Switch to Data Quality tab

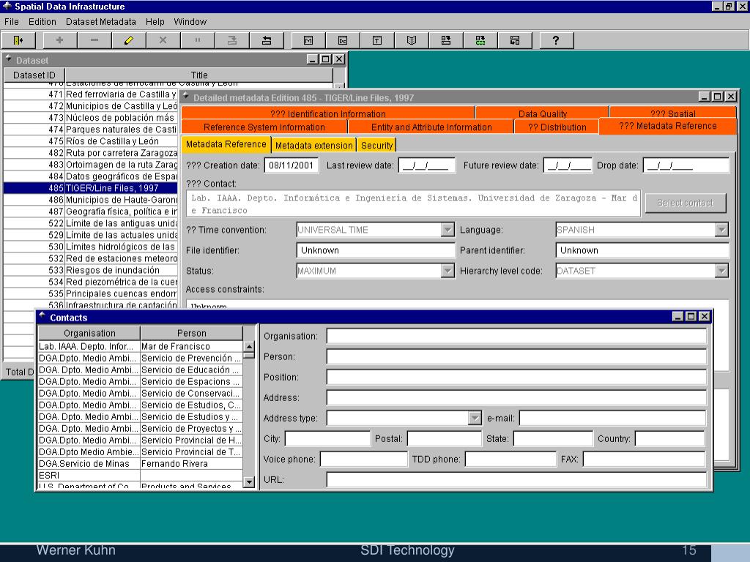[543, 113]
